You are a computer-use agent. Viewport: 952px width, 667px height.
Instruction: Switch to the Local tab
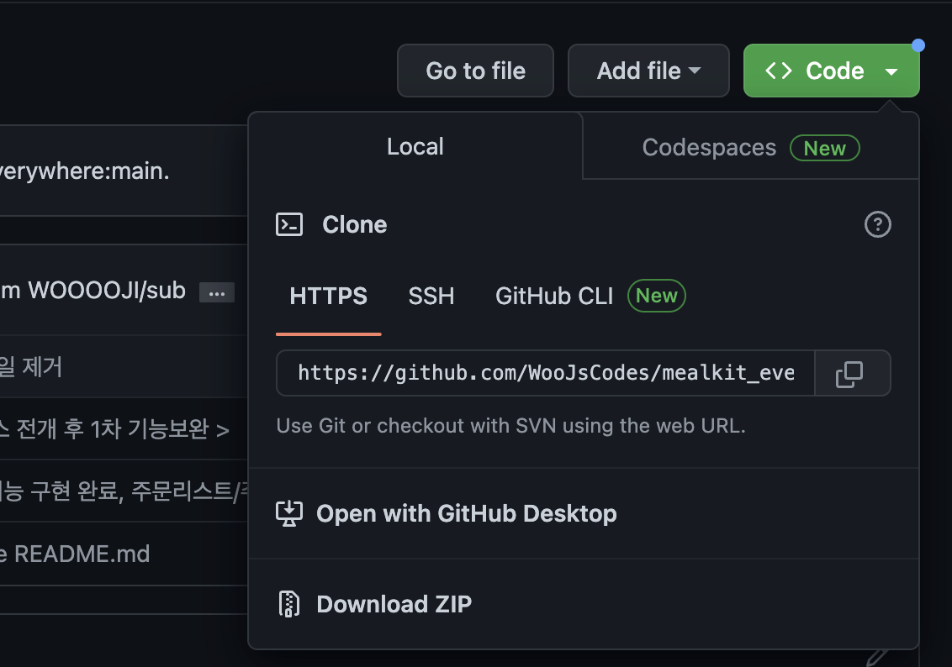[415, 146]
